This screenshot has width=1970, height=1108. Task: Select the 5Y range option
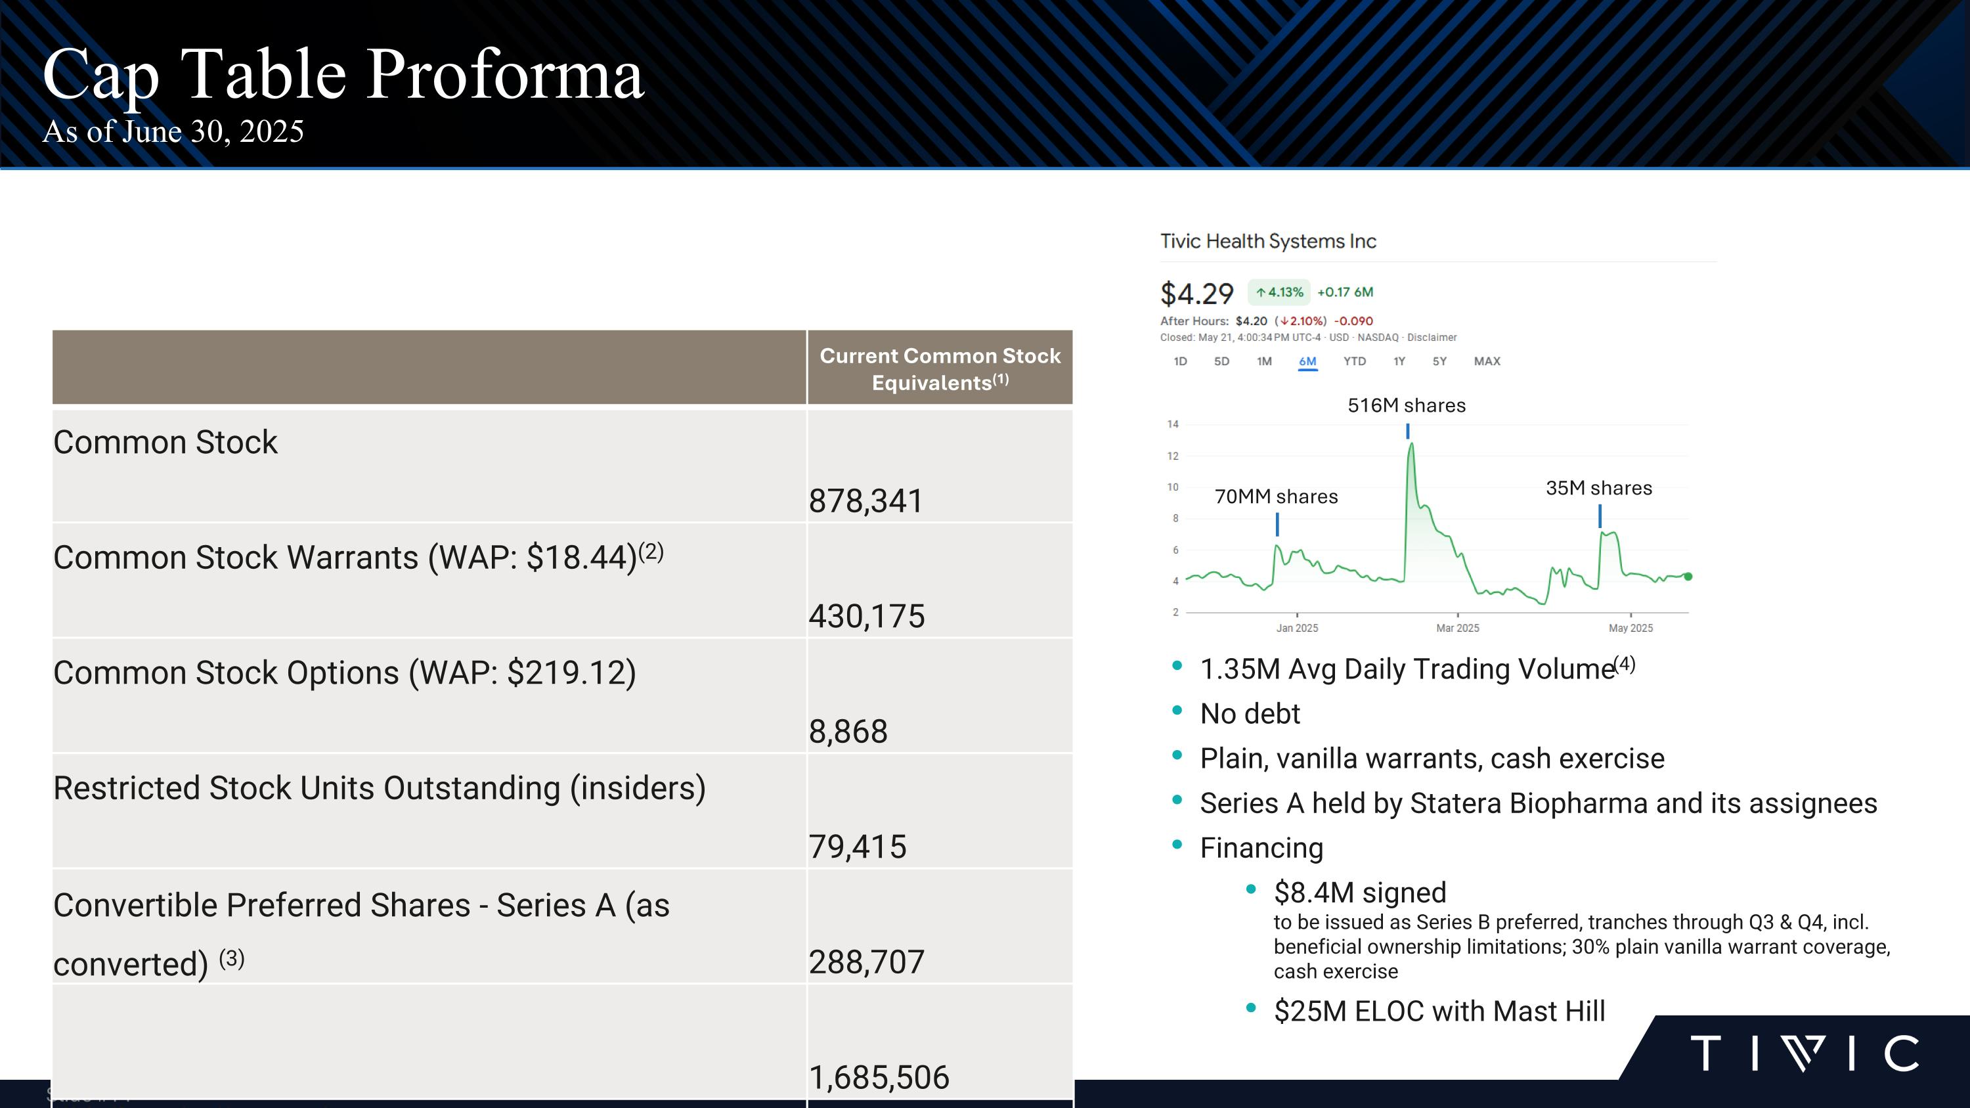point(1439,361)
